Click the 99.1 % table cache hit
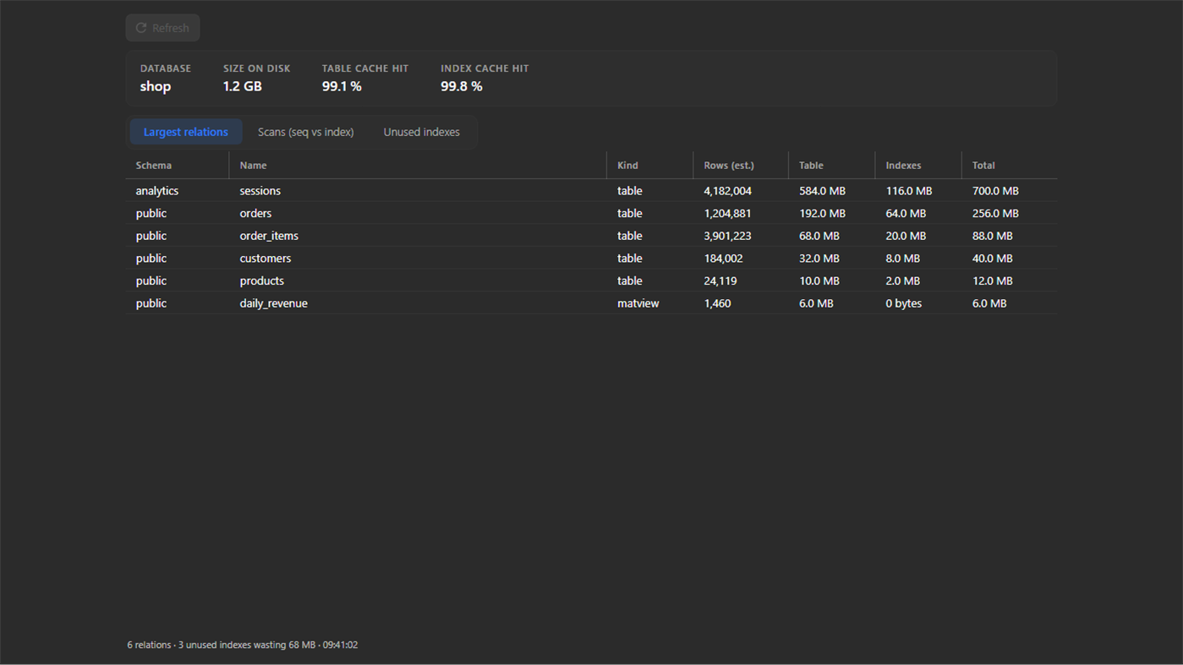Image resolution: width=1183 pixels, height=665 pixels. (x=342, y=86)
